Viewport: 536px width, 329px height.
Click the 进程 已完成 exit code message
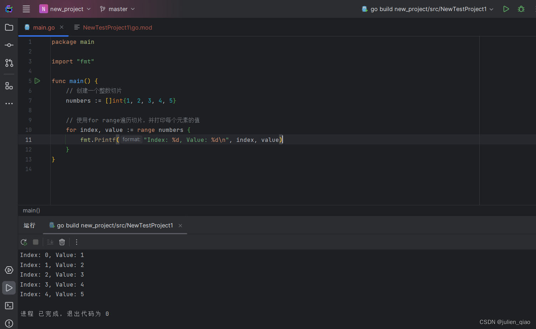[65, 314]
